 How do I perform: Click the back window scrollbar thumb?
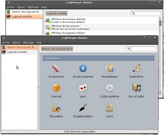[x=160, y=23]
